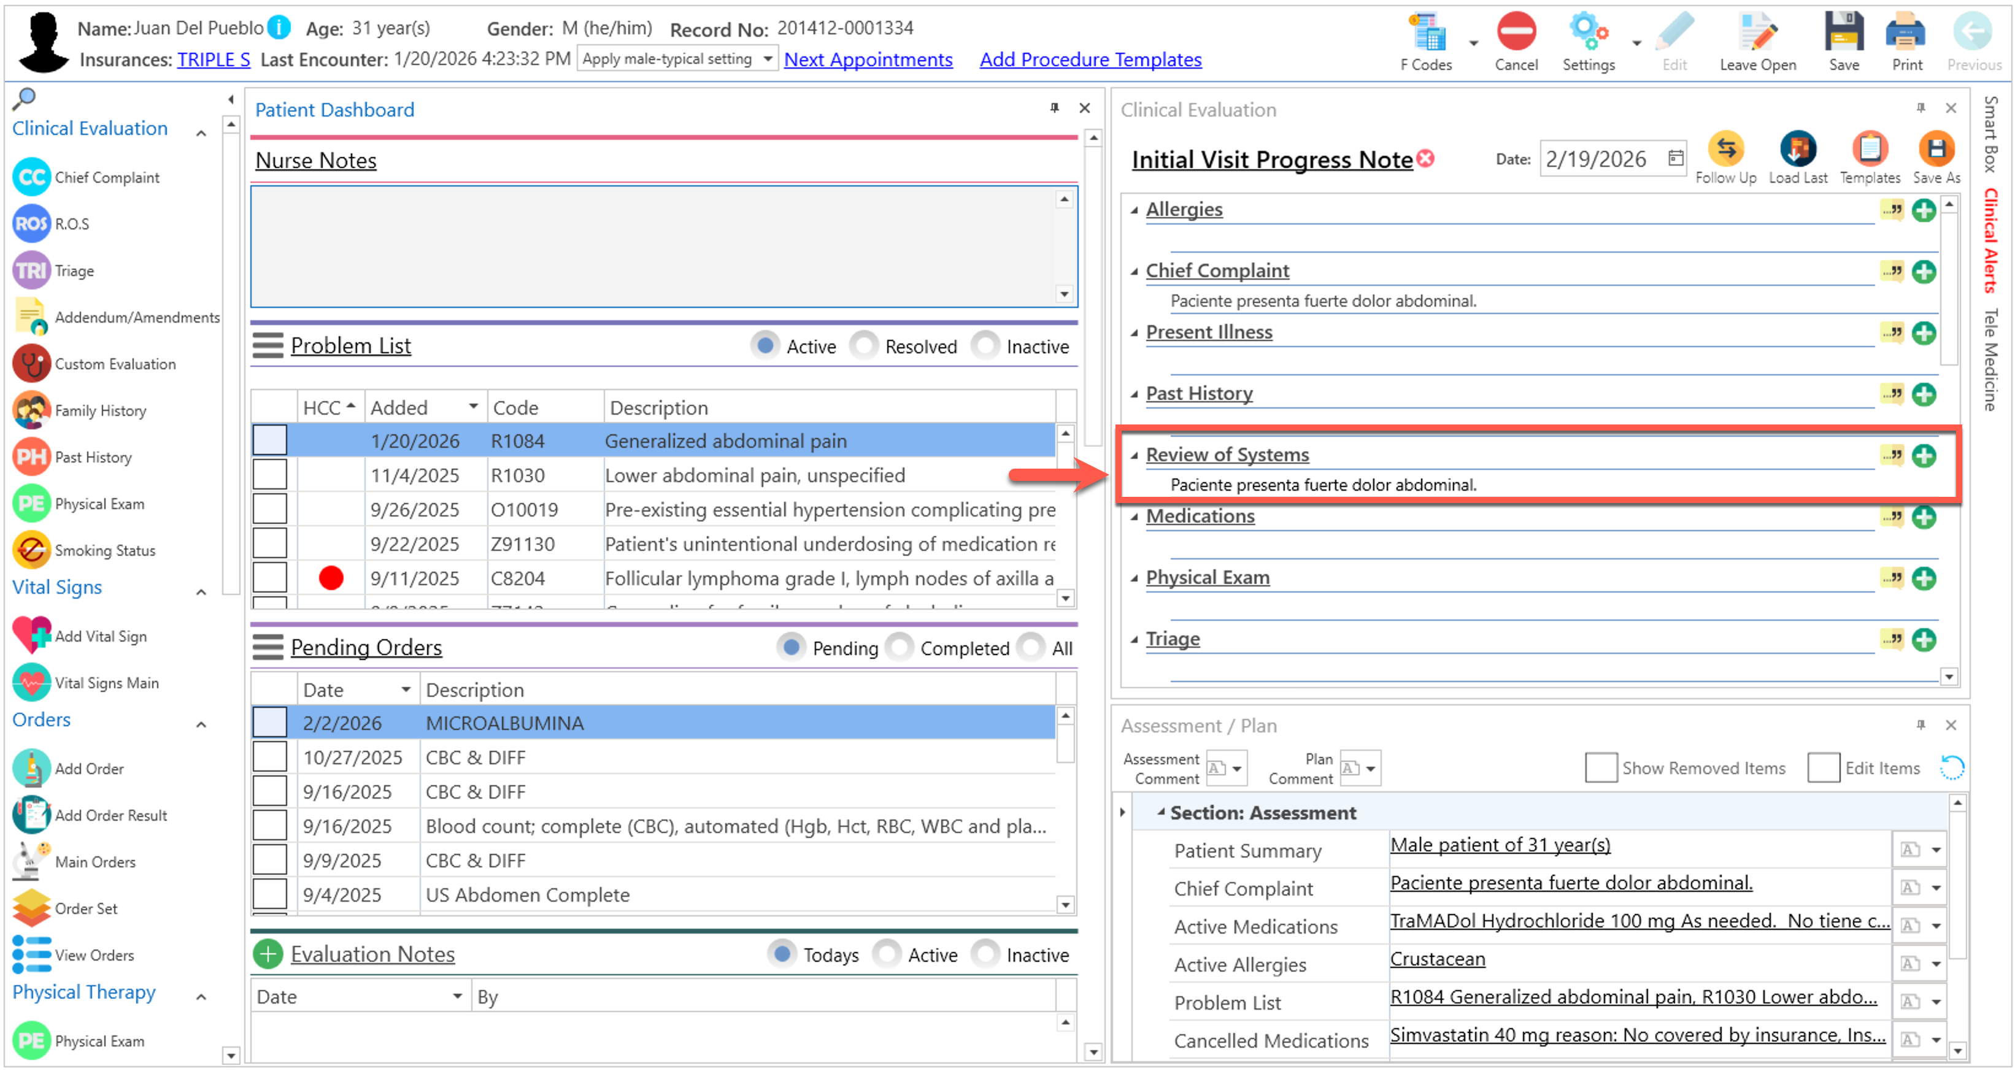The width and height of the screenshot is (2015, 1071).
Task: Open the Chief Complaint sidebar icon
Action: (31, 177)
